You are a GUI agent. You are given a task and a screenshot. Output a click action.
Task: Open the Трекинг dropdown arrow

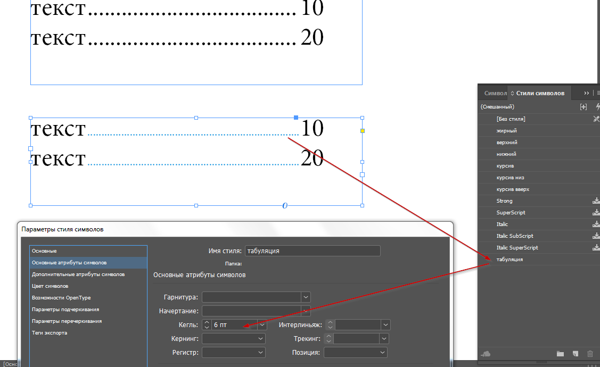(384, 339)
